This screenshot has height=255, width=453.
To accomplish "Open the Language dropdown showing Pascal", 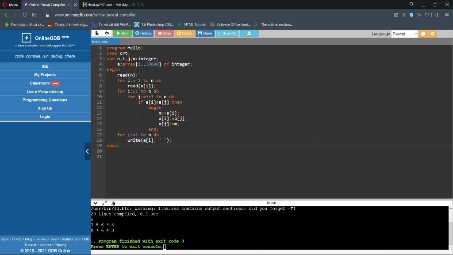I will [404, 34].
